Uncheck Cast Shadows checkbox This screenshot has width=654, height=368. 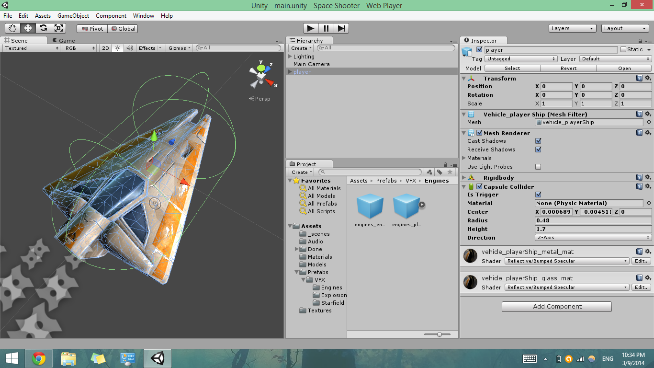(x=538, y=141)
